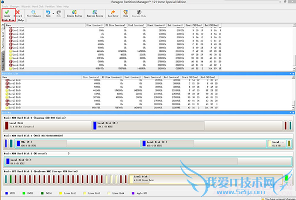Open the Log Saver tool
296x200 pixels.
pos(113,13)
